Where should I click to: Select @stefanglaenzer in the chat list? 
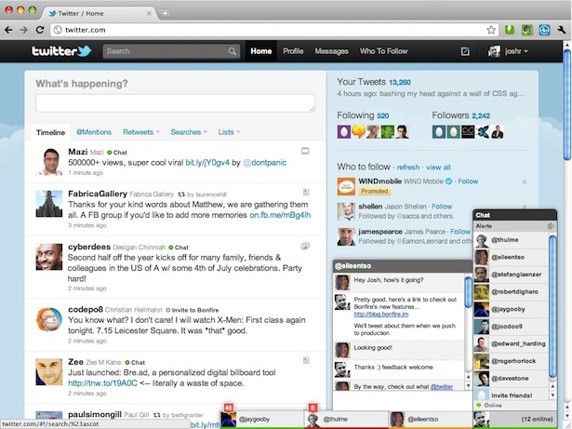coord(511,275)
